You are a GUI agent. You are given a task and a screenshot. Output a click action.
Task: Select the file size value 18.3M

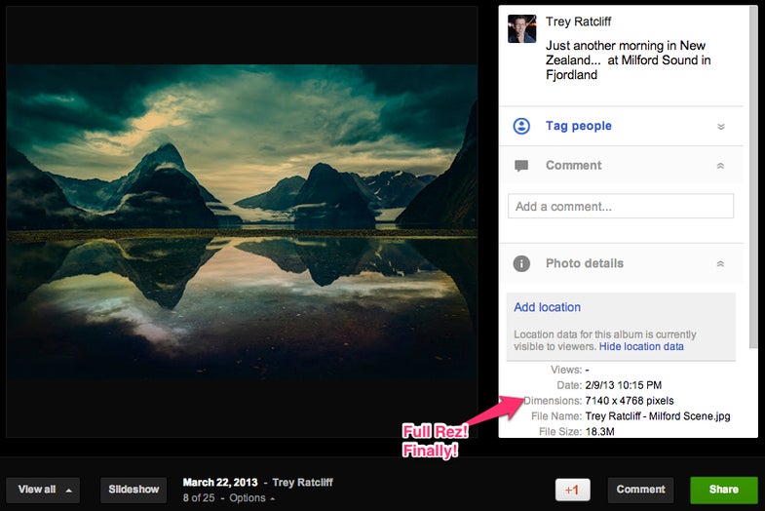tap(599, 431)
